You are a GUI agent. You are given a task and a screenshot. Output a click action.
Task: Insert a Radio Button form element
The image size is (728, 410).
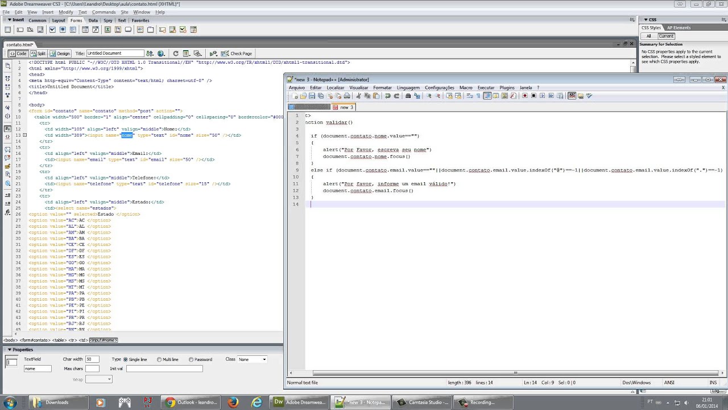coord(63,30)
